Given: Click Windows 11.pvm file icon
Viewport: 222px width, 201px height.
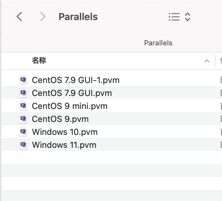Looking at the screenshot, I should [23, 145].
